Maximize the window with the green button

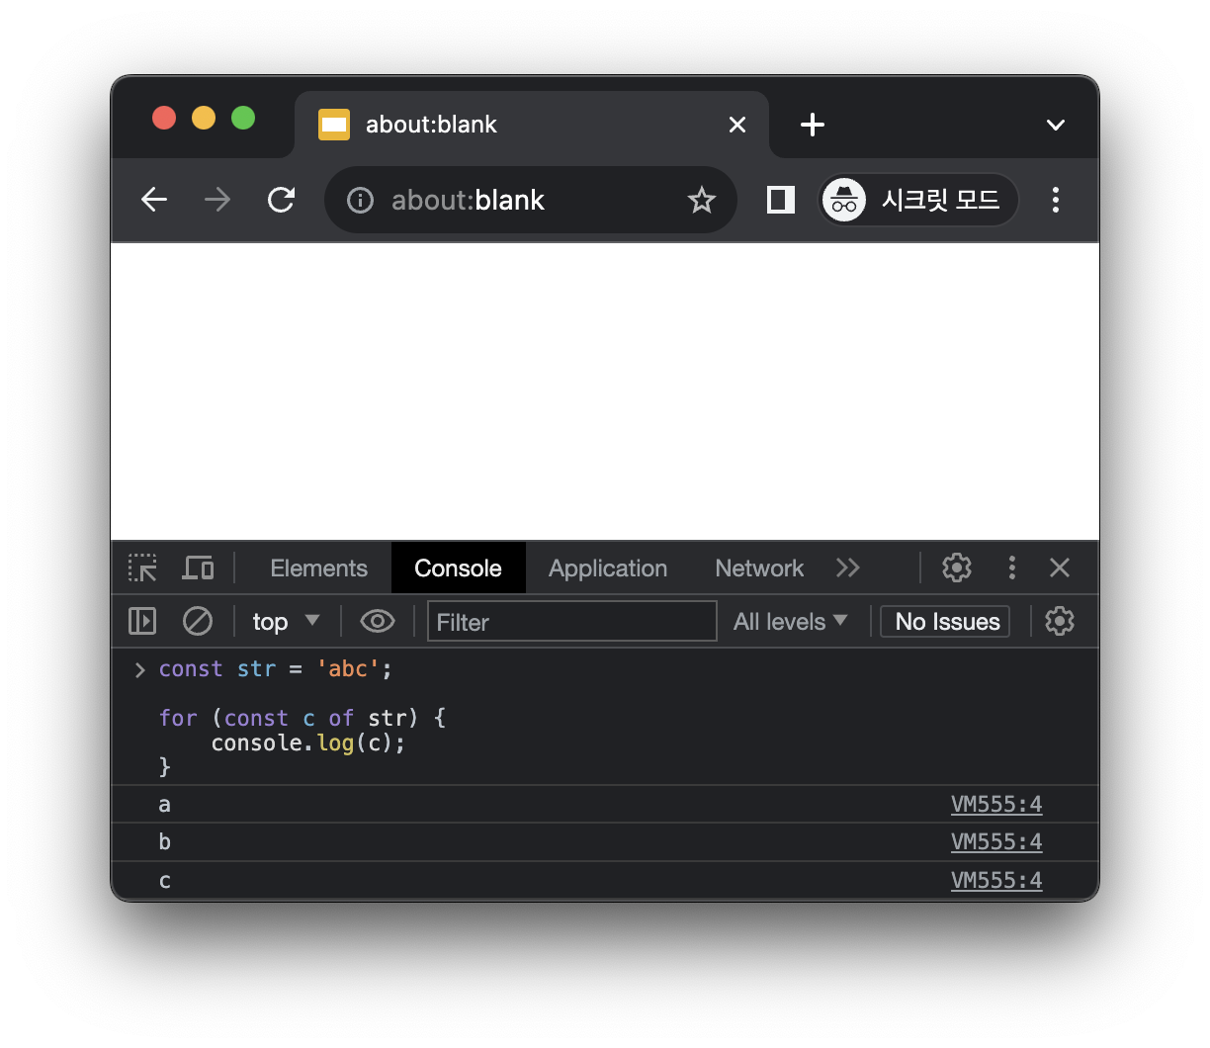(x=243, y=119)
